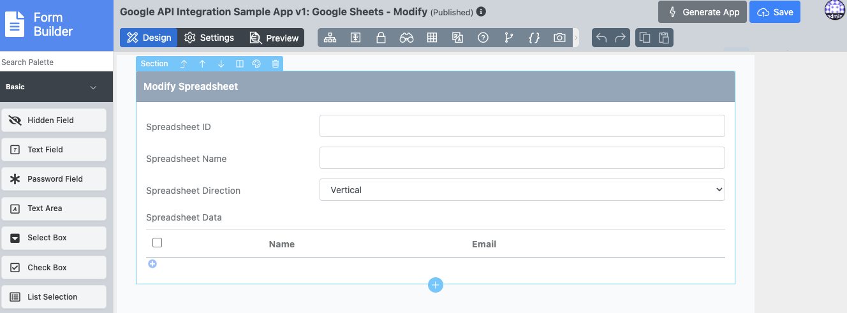Click the Modify Spreadsheet section header
Viewport: 847px width, 313px height.
click(436, 86)
